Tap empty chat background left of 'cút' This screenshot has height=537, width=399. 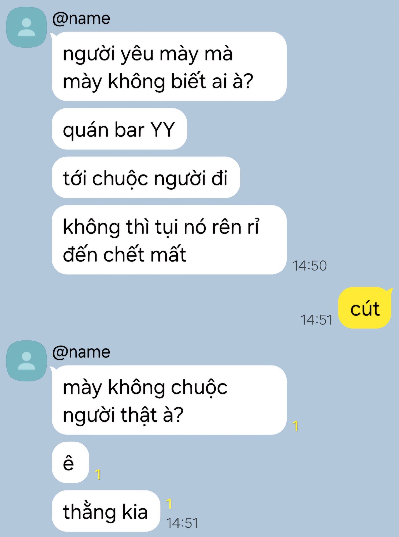(168, 308)
